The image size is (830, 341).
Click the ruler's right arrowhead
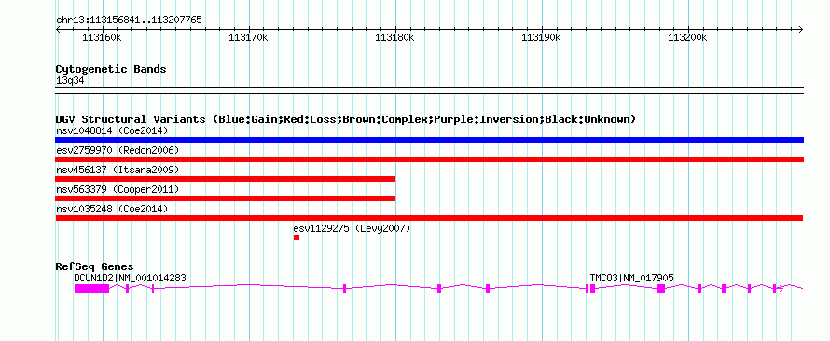[x=801, y=29]
